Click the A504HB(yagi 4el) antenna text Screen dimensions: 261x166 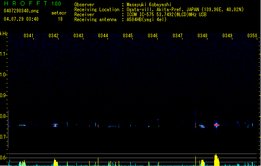146,20
